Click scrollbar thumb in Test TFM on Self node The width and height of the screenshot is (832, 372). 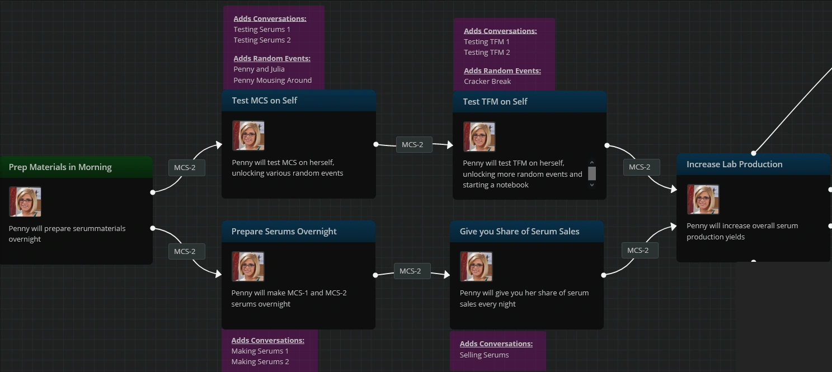click(x=592, y=173)
